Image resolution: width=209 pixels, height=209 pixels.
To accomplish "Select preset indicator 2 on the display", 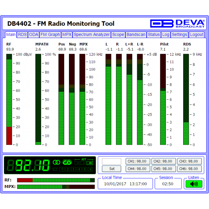I will click(x=68, y=169).
